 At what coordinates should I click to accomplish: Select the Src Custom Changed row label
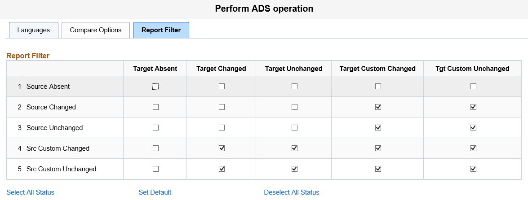(58, 148)
